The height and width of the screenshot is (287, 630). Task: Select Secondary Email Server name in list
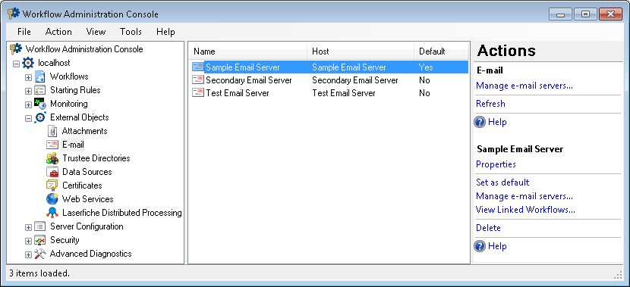coord(249,80)
